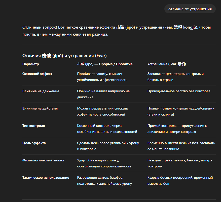This screenshot has width=221, height=202.
Task: Click the cell "Пробивает защиту, снижает устойчивость"
Action: (x=102, y=77)
